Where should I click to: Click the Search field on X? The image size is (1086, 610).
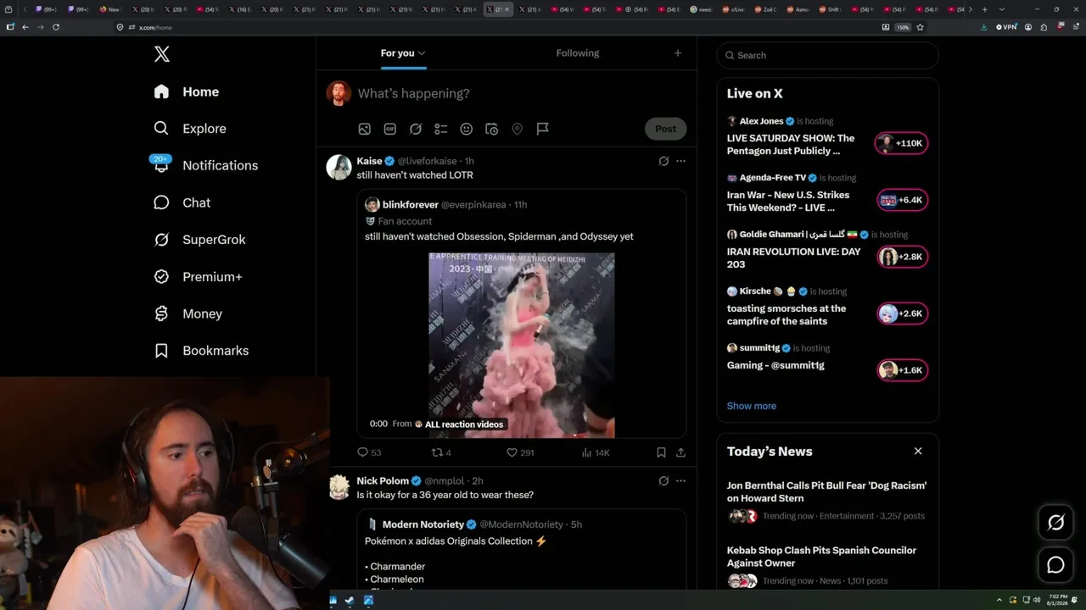tap(828, 55)
